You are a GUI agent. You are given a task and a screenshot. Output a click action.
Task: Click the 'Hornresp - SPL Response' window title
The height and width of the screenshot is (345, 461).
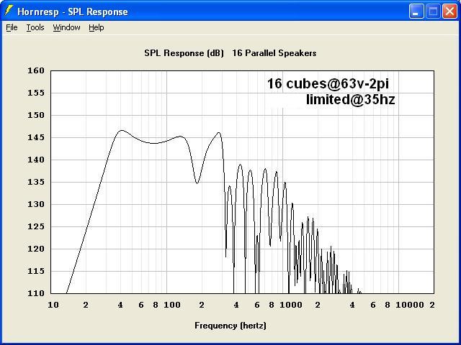coord(73,12)
